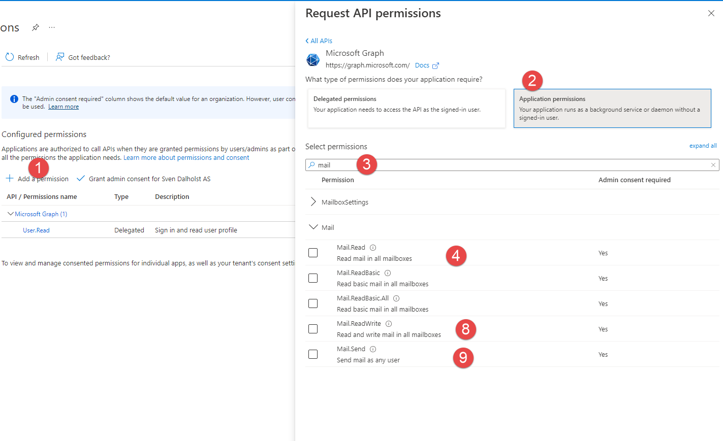723x441 pixels.
Task: Click the Refresh button label
Action: [28, 57]
